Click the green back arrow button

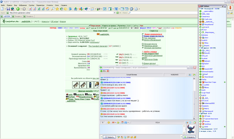(x=18, y=9)
